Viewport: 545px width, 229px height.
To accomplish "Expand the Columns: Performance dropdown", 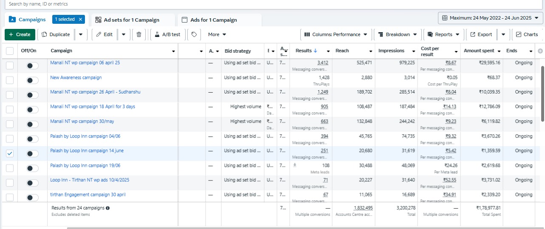I will pyautogui.click(x=336, y=34).
